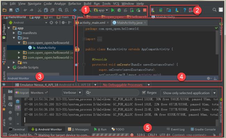
Task: Click the Attach debugger to process icon
Action: (132, 10)
